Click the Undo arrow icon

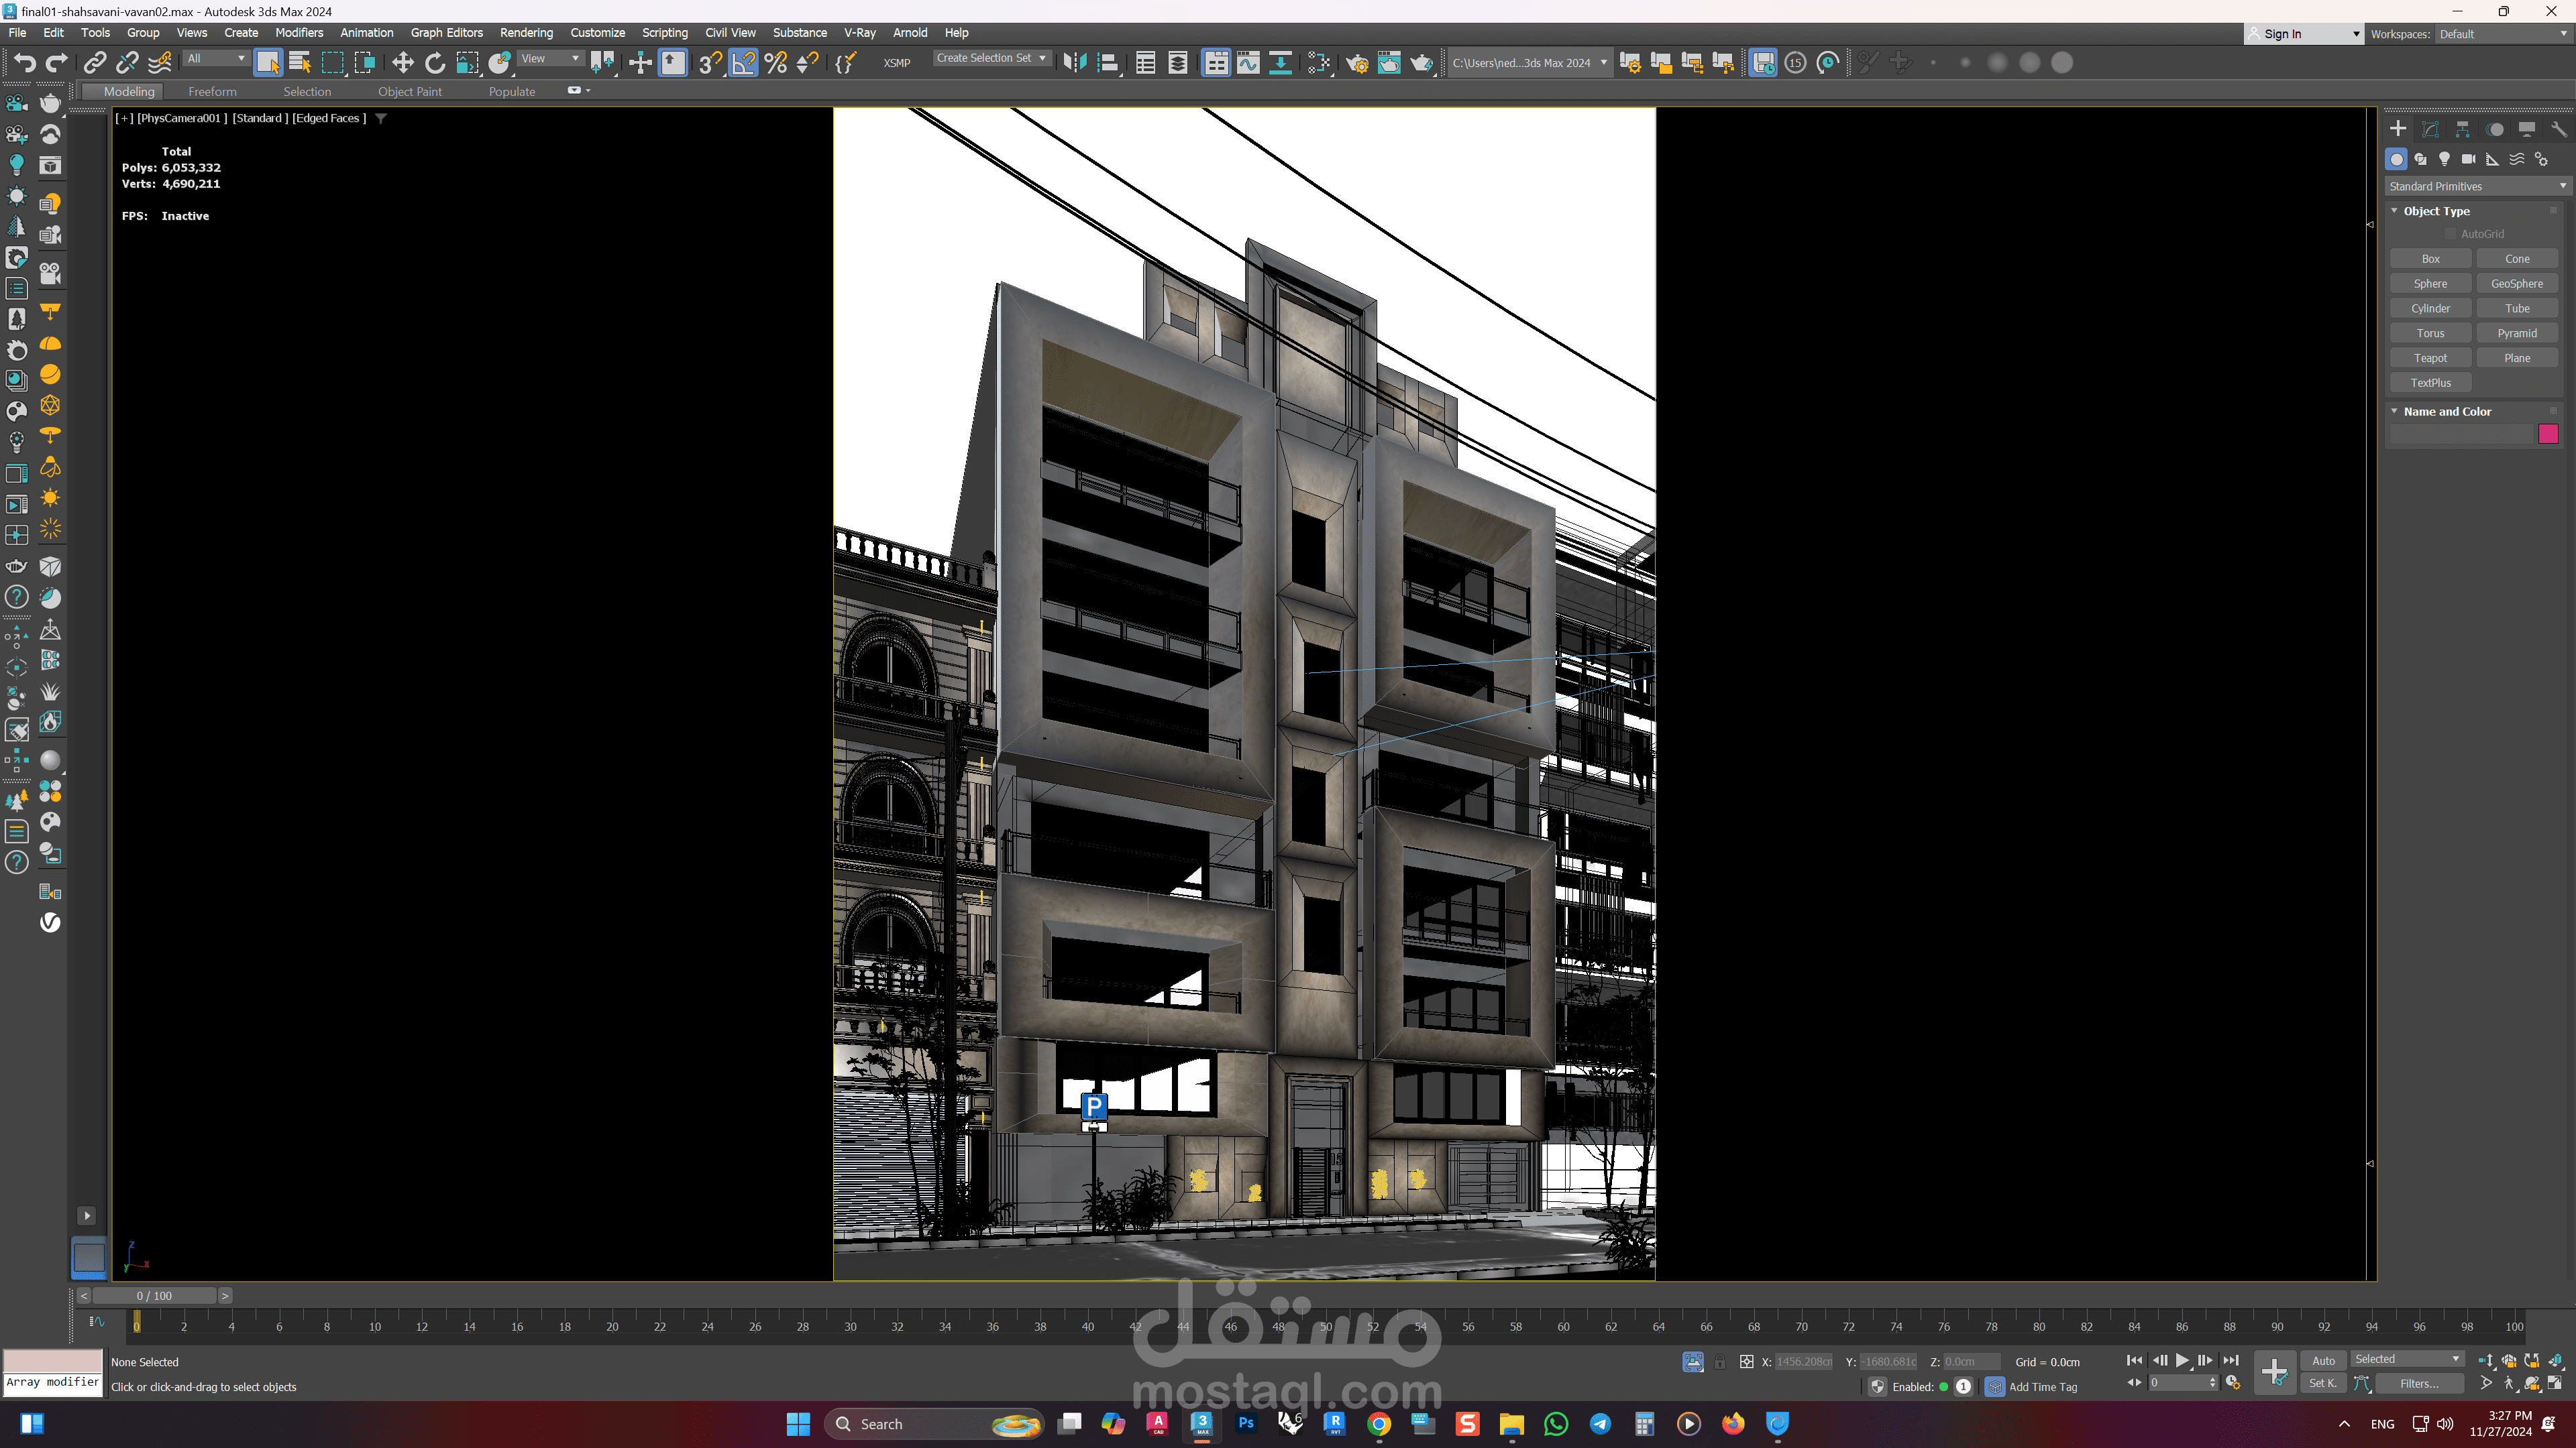coord(24,63)
